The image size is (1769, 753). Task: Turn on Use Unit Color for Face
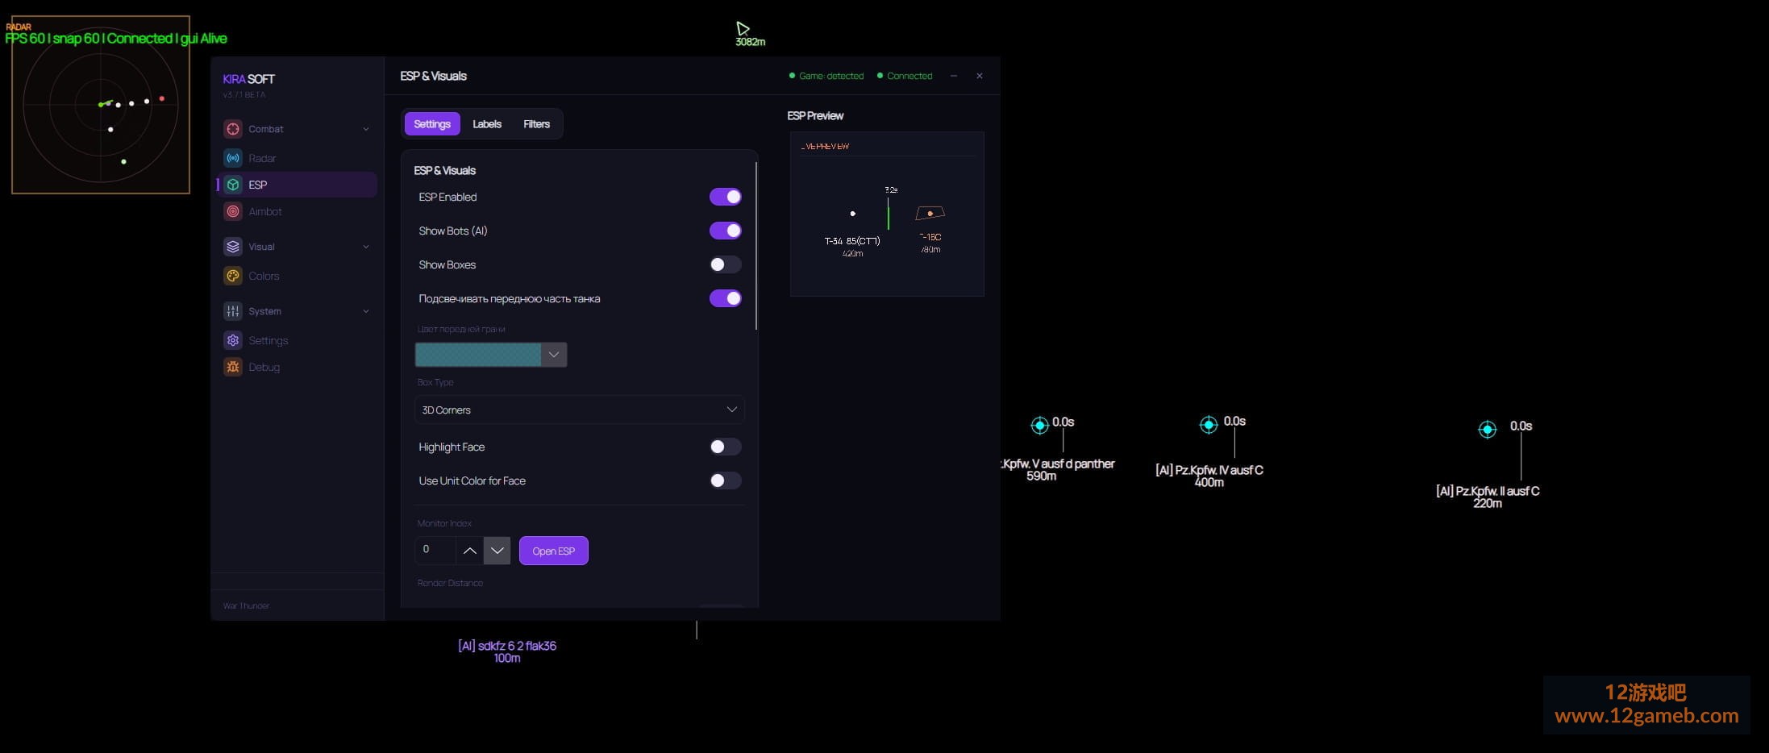point(725,481)
